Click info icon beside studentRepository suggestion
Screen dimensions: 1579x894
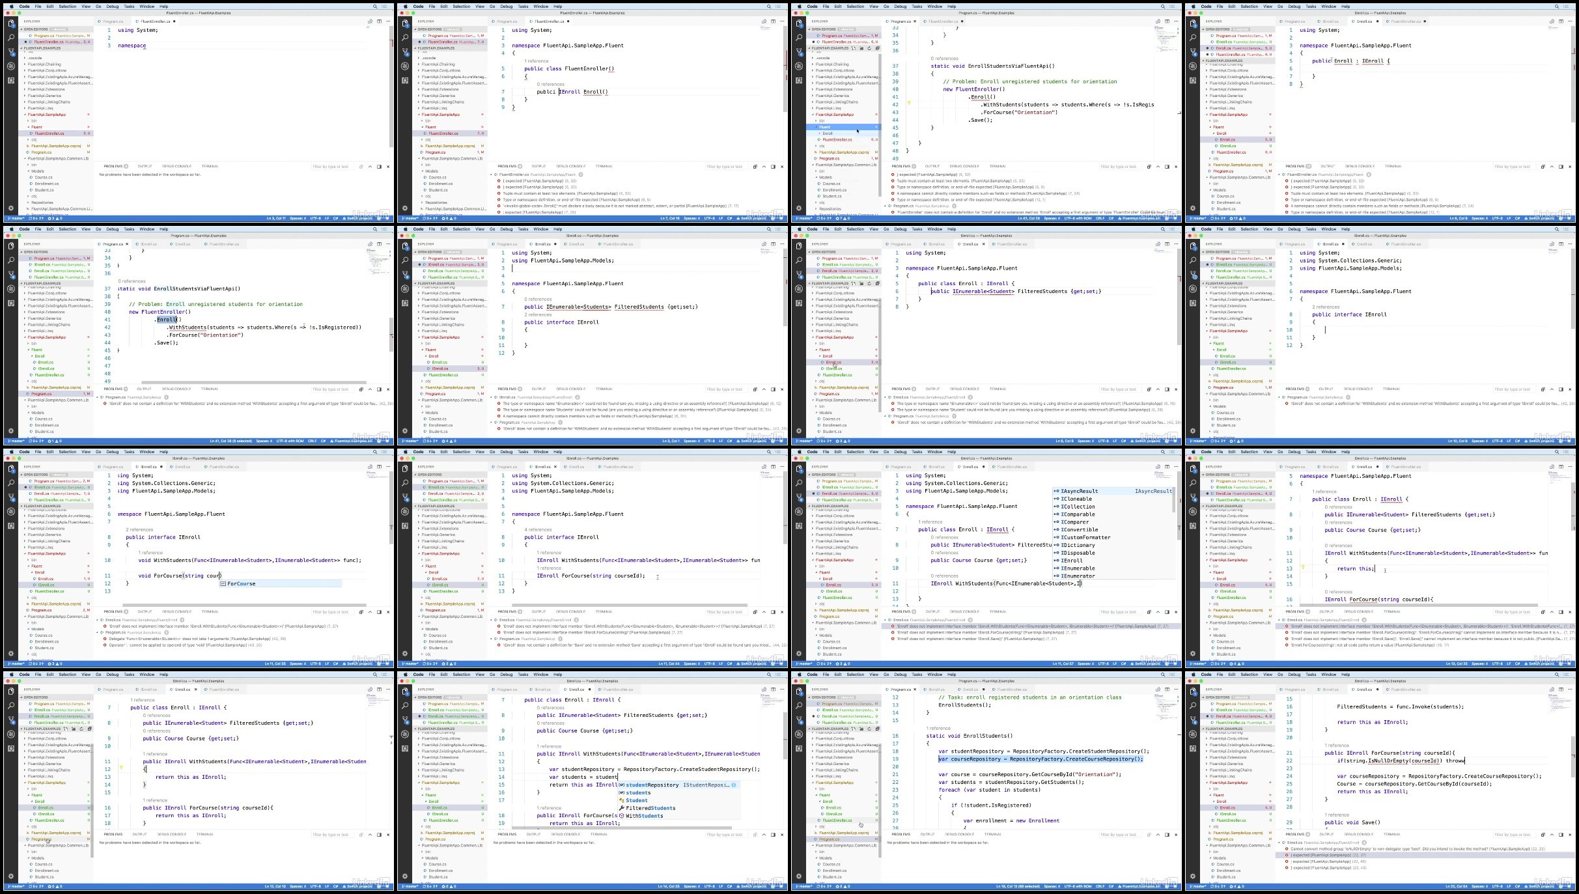733,785
